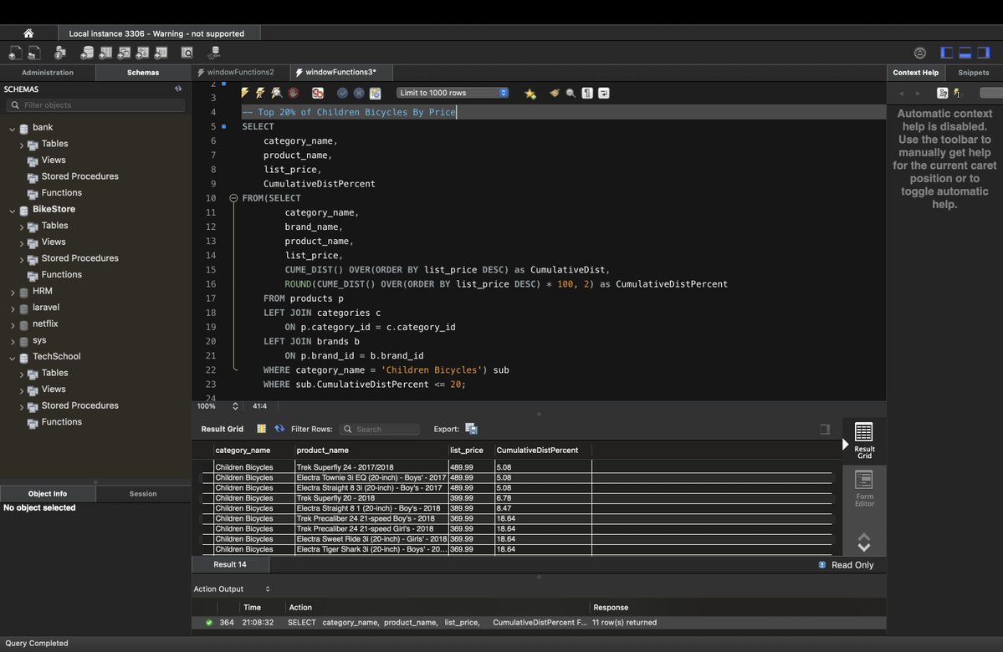Select the Result 14 tab
Viewport: 1003px width, 652px height.
230,564
